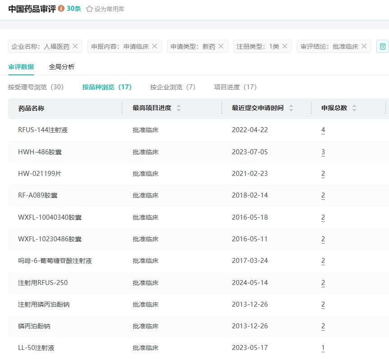The height and width of the screenshot is (359, 389).
Task: Remove the 审评结论 批准临床 filter tag
Action: pos(364,46)
